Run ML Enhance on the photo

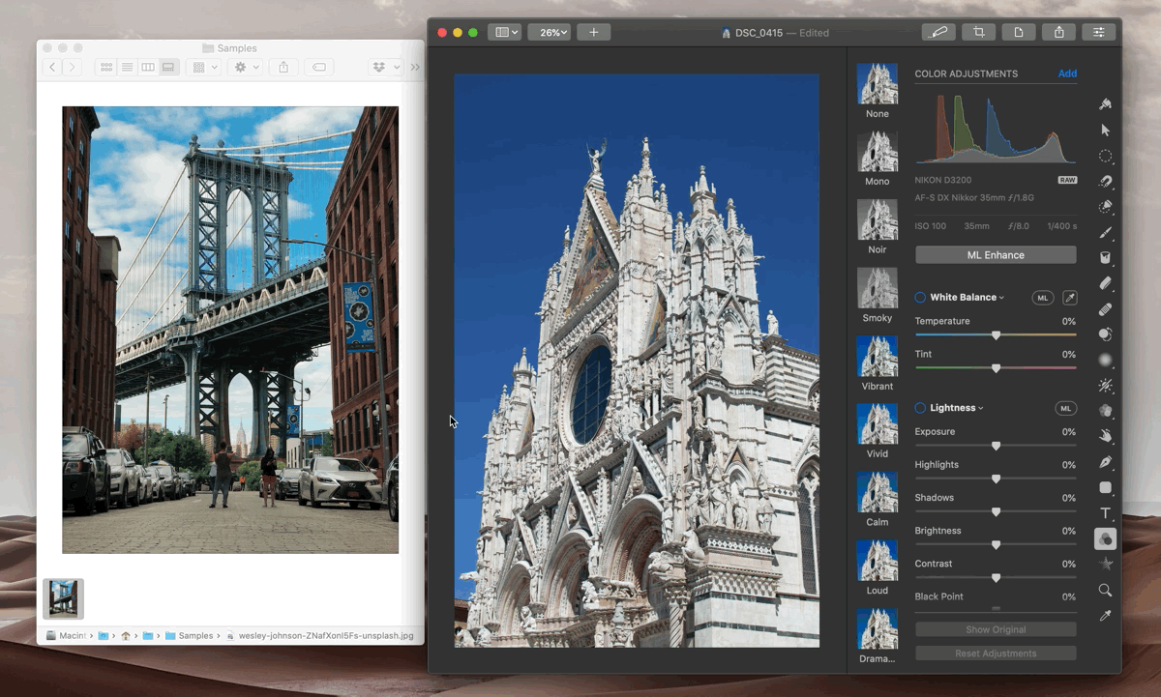click(x=995, y=254)
